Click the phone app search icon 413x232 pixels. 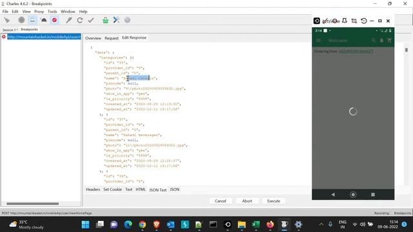(374, 40)
